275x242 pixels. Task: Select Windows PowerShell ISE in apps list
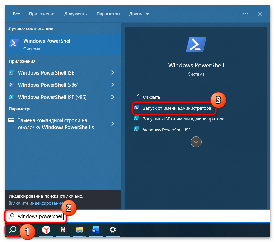pyautogui.click(x=46, y=73)
